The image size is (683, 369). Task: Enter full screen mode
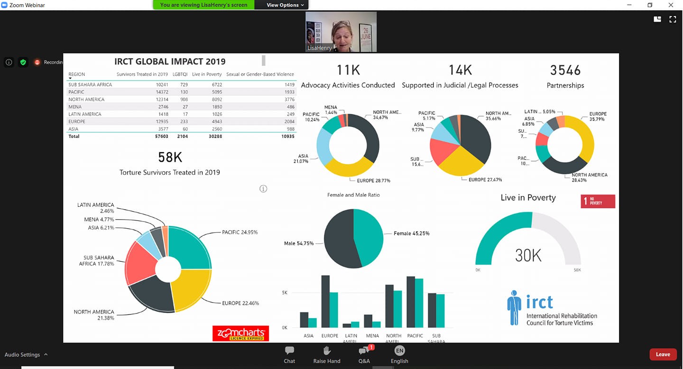[672, 19]
